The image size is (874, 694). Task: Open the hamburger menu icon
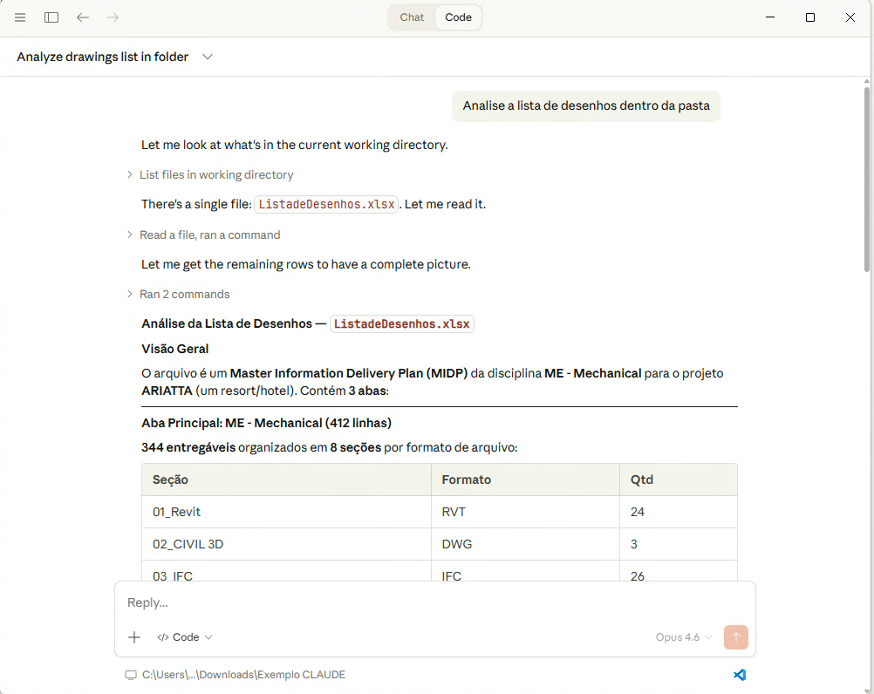tap(20, 17)
